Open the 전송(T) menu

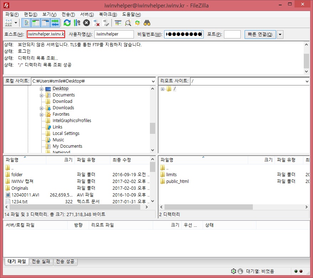coord(68,14)
